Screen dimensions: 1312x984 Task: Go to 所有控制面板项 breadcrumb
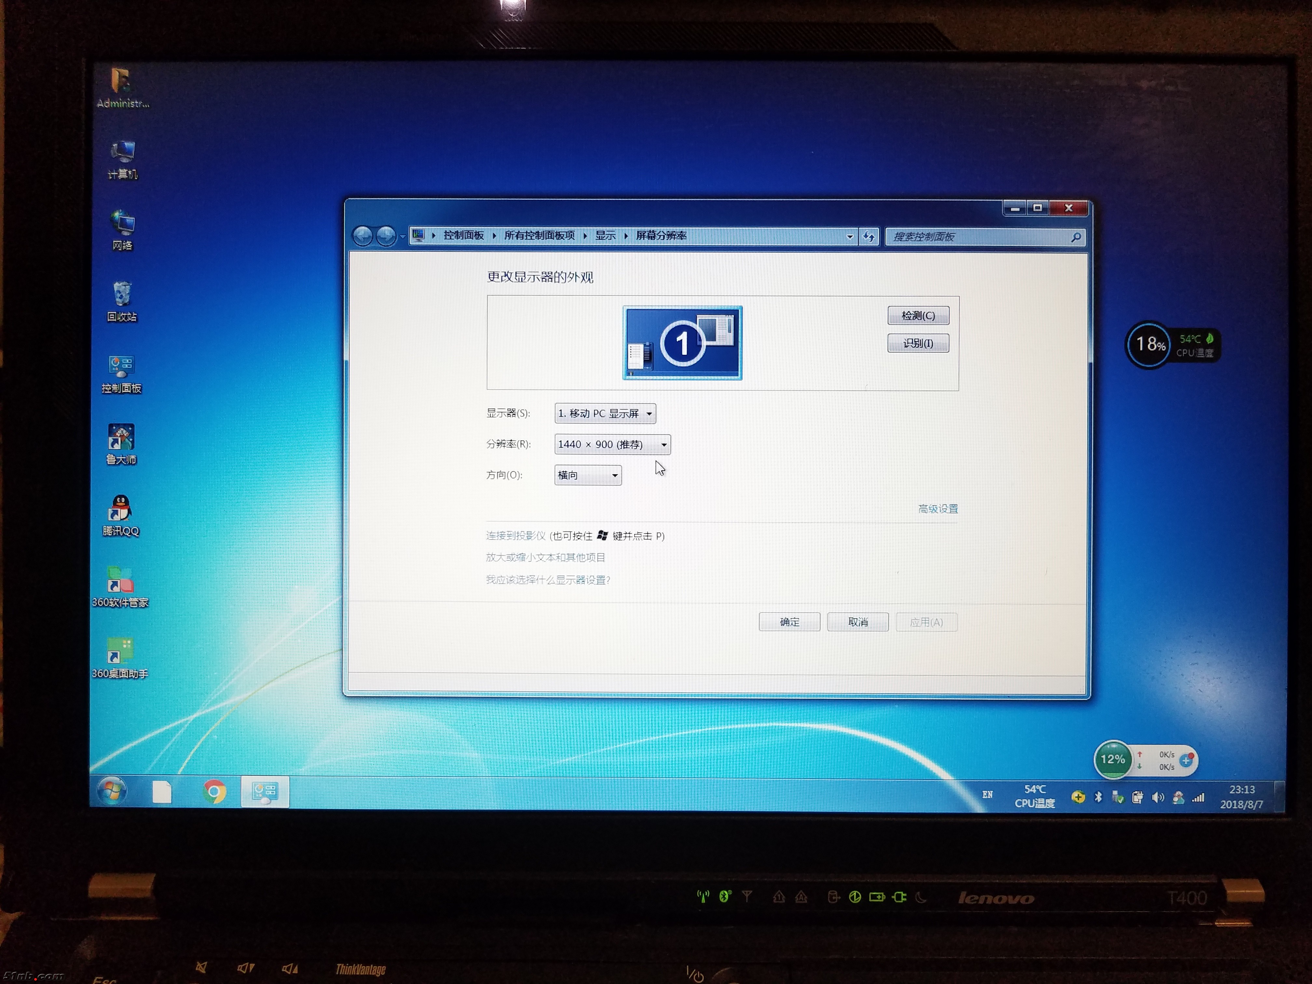tap(540, 236)
